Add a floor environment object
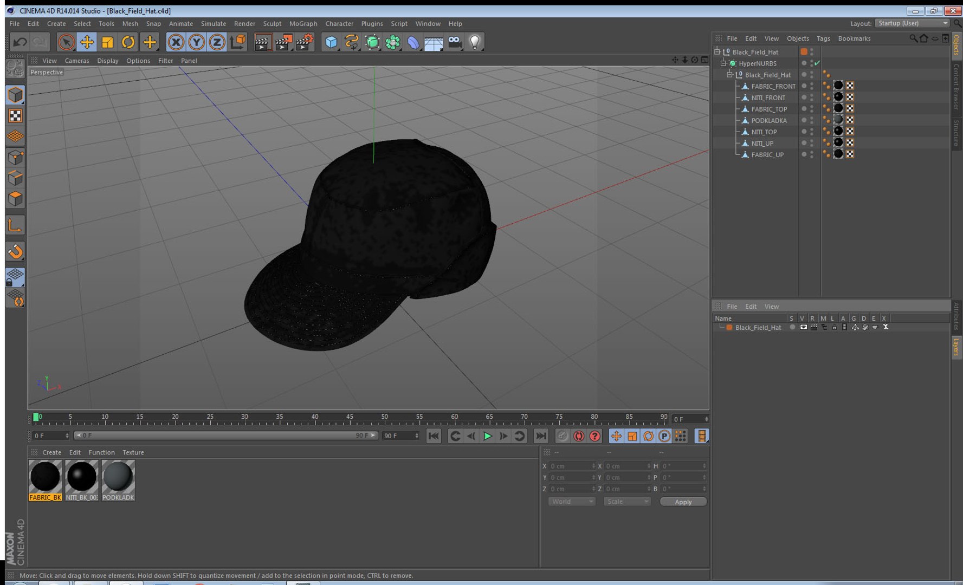 434,42
